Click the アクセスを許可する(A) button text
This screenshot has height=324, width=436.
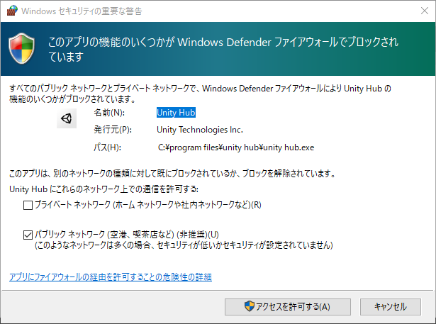(x=292, y=307)
